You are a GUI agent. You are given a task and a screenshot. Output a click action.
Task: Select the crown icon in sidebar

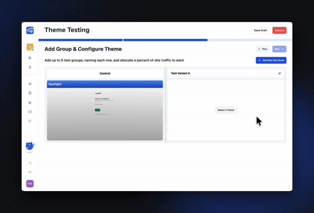click(30, 102)
